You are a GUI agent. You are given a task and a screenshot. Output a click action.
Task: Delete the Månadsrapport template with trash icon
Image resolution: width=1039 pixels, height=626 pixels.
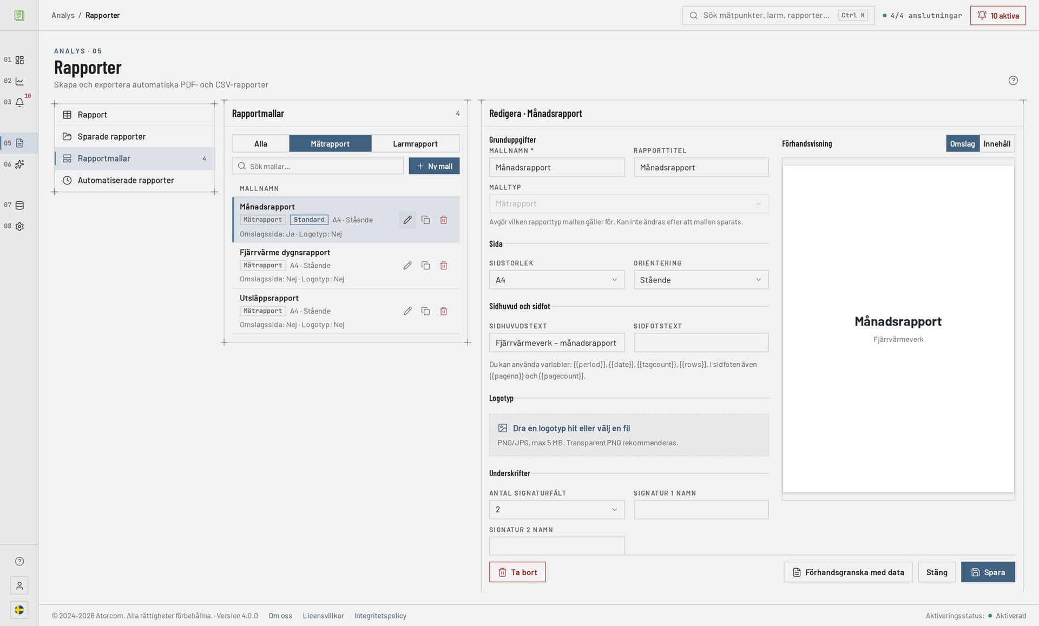coord(444,220)
